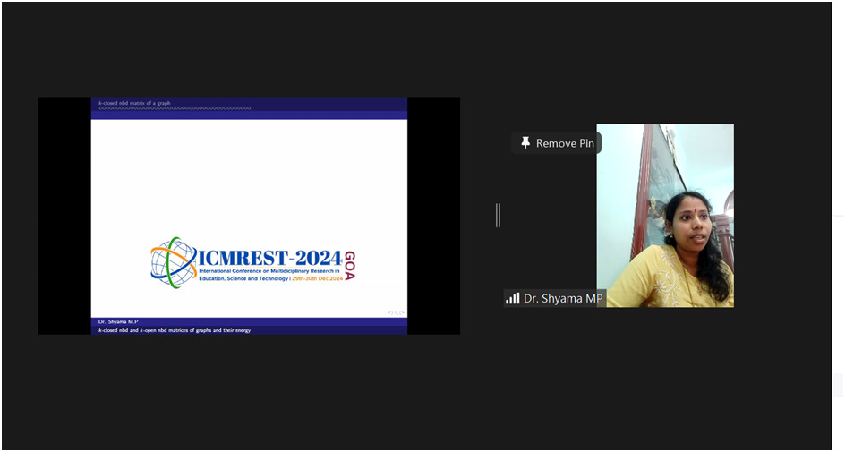Viewport: 845px width, 452px height.
Task: Click slide header 'k-closed nbd matrix of a graph'
Action: 134,103
